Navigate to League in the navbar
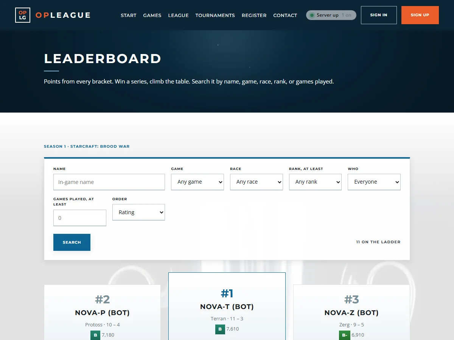The image size is (454, 340). click(178, 15)
